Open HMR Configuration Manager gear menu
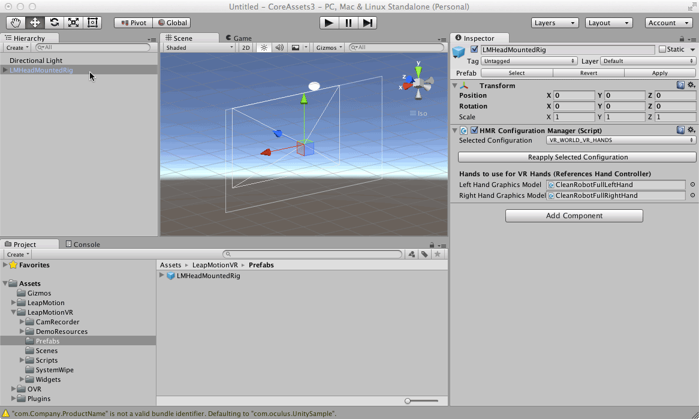Viewport: 699px width, 419px height. coord(691,130)
